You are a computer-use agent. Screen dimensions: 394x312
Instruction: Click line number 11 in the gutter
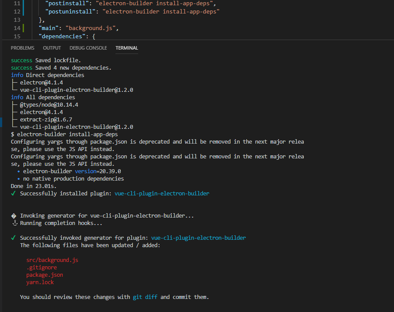(17, 3)
